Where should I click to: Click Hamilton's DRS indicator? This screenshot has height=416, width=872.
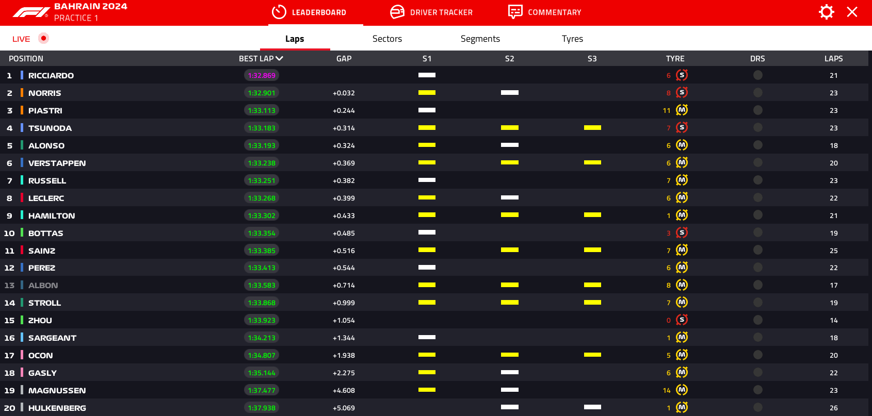[x=757, y=215]
